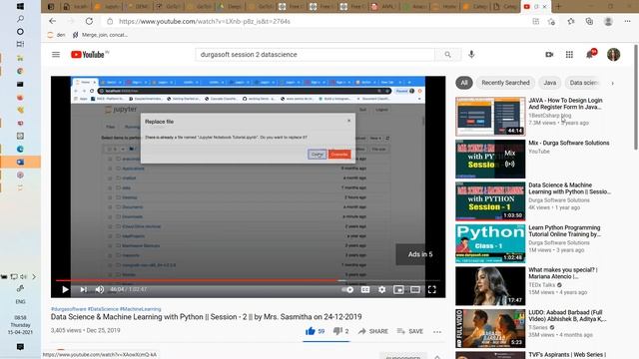Open new browser tab with plus
The image size is (639, 359).
(559, 7)
